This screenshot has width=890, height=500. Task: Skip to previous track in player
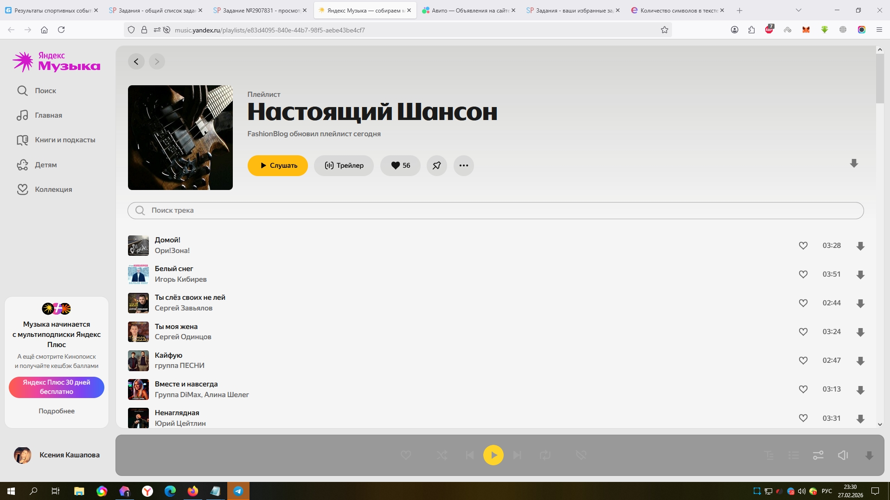tap(470, 455)
